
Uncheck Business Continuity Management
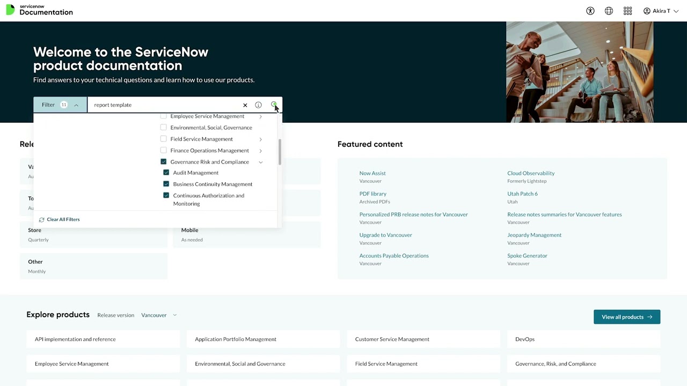pos(166,184)
